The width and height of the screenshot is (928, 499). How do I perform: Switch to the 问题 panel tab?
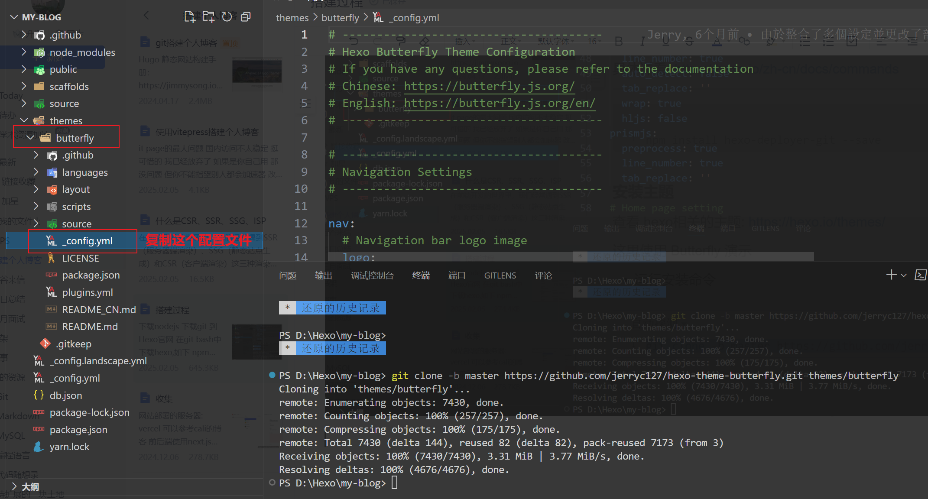coord(288,275)
